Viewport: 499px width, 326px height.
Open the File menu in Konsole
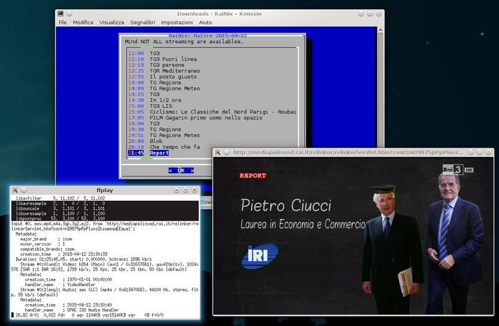pos(62,22)
